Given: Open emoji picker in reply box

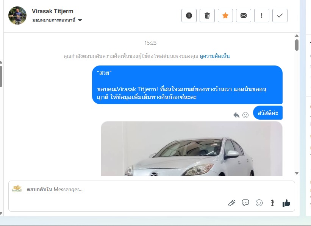Looking at the screenshot, I should coord(259,203).
